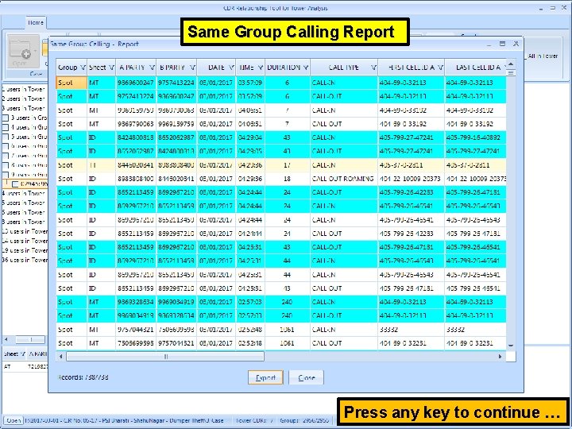
Task: Open the TIME column filter dropdown
Action: click(261, 68)
